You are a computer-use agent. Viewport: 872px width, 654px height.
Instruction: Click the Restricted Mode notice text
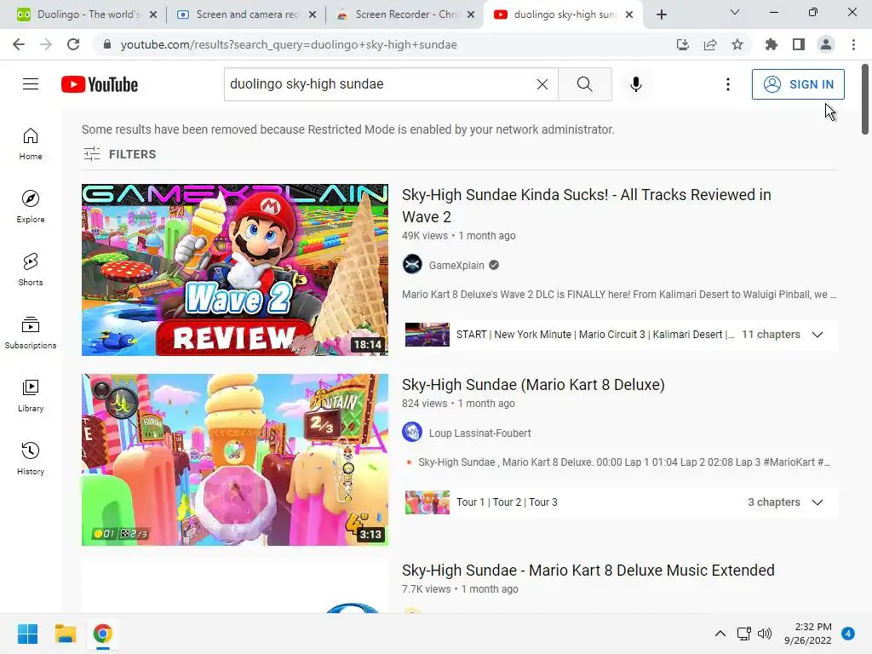[x=348, y=129]
